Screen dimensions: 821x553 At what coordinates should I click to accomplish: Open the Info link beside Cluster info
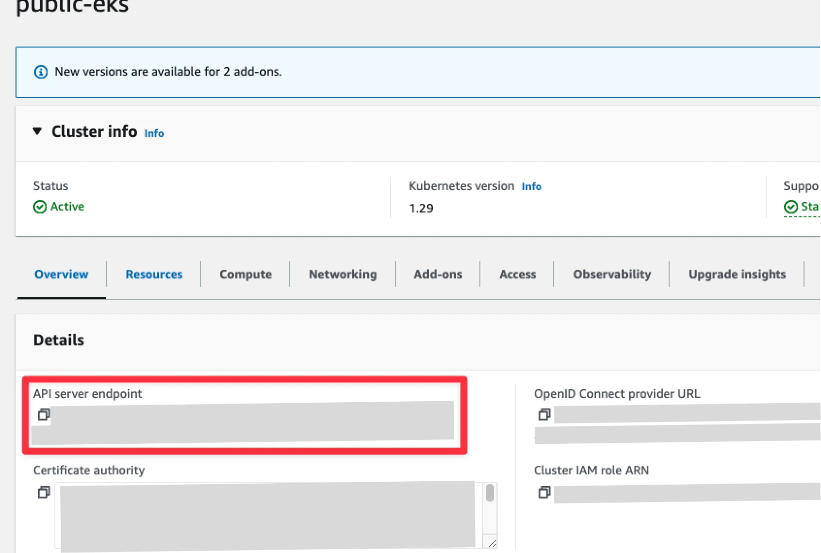tap(154, 133)
